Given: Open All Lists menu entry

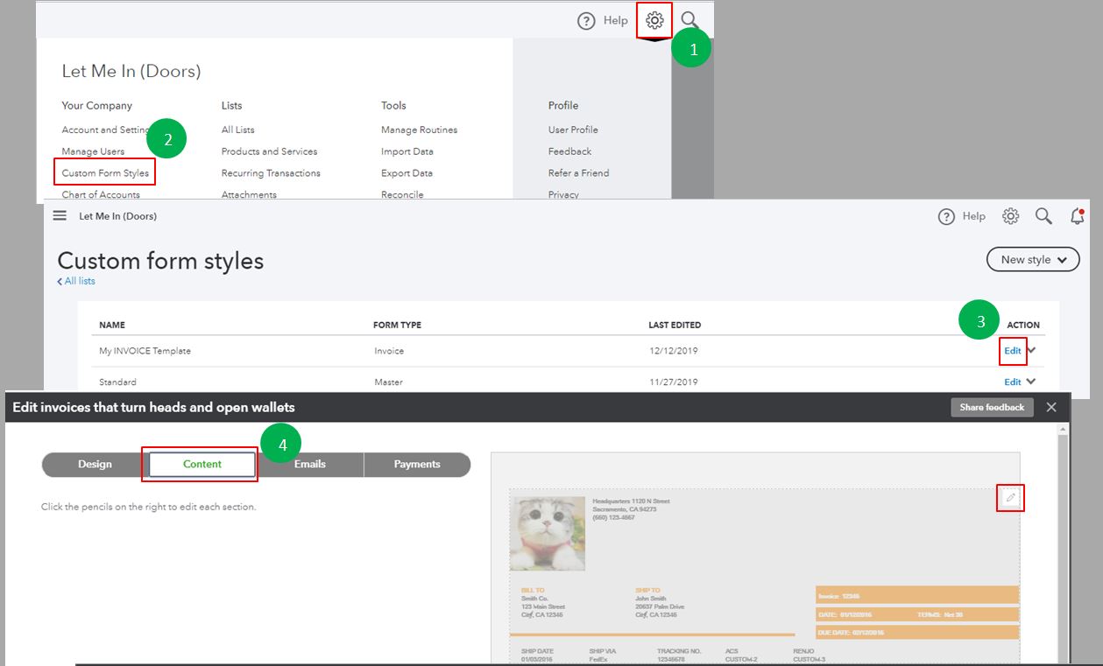Looking at the screenshot, I should (238, 130).
